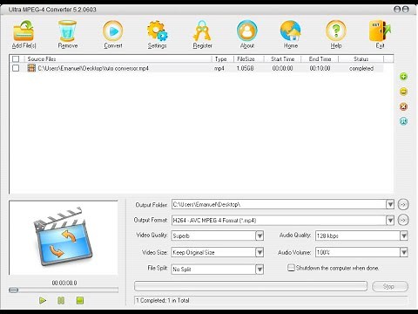The width and height of the screenshot is (418, 314).
Task: Click the green plus side icon
Action: coord(403,77)
